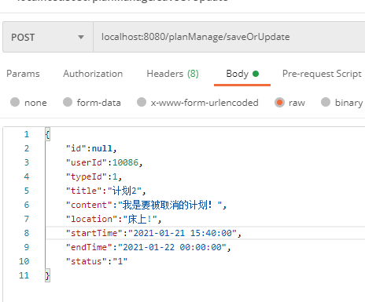Select the Body tab
Viewport: 365px width, 302px height.
pyautogui.click(x=242, y=74)
